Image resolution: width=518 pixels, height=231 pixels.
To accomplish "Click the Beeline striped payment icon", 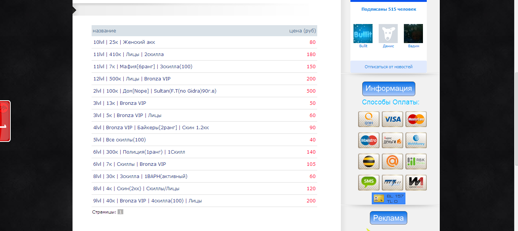I will point(369,162).
